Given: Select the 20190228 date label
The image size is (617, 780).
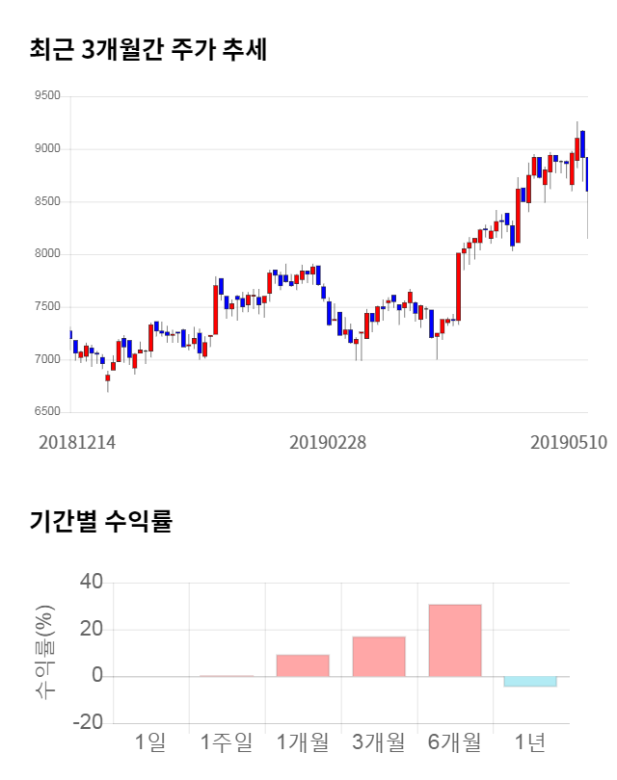Looking at the screenshot, I should pos(328,442).
